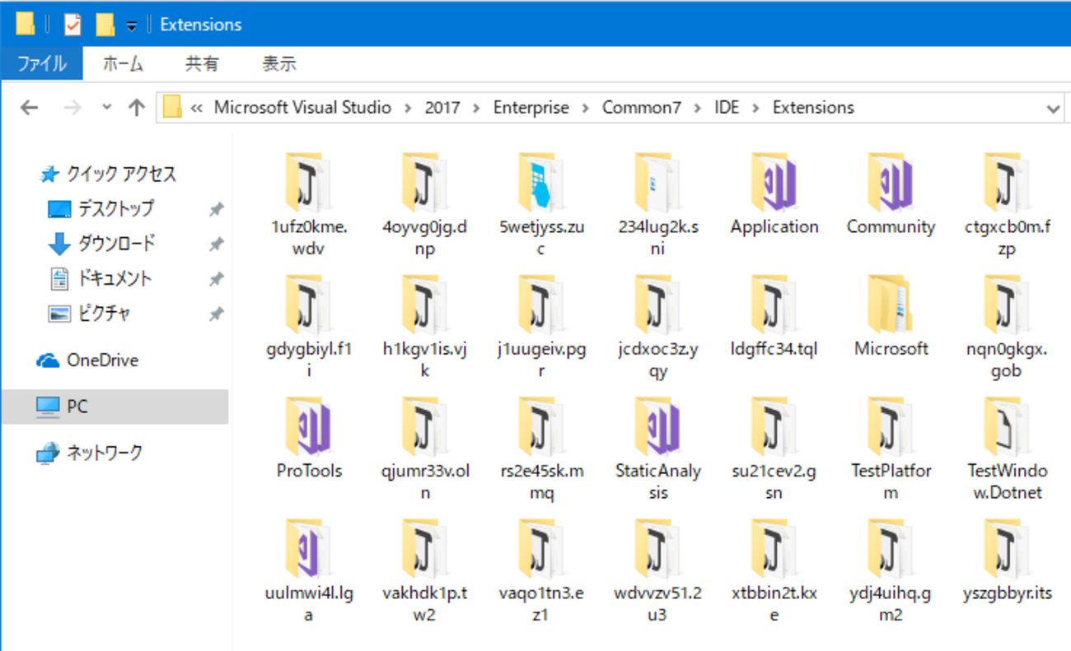Image resolution: width=1071 pixels, height=651 pixels.
Task: Go forward with the forward arrow
Action: (x=72, y=108)
